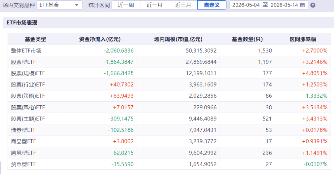Select the 自定义 custom period tab
The width and height of the screenshot is (334, 174).
[x=212, y=5]
